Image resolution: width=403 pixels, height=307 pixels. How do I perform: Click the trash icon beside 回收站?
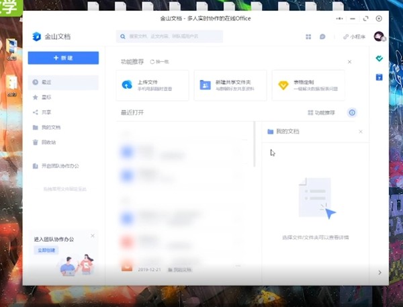[36, 142]
